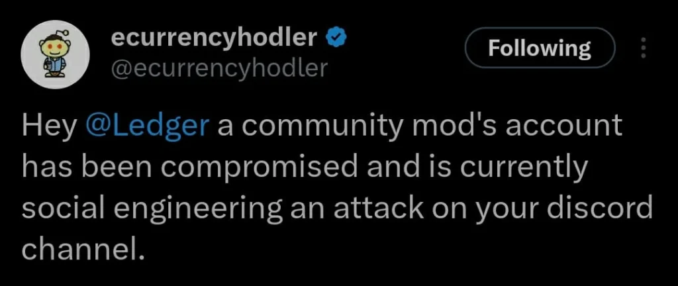Select the @ecurrencyhodler handle text

point(218,68)
